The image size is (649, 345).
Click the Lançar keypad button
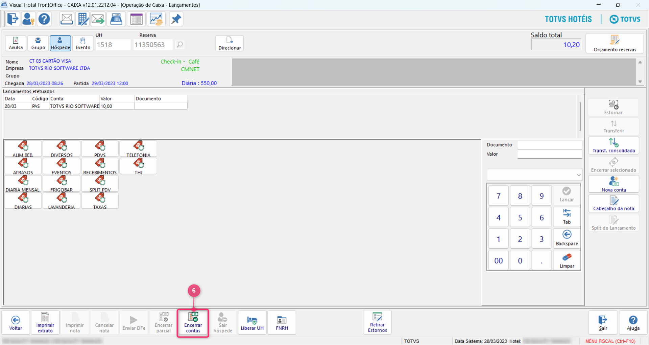[567, 195]
